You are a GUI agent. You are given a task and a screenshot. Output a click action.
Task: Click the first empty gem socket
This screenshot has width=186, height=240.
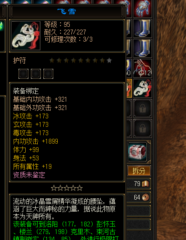[23, 74]
